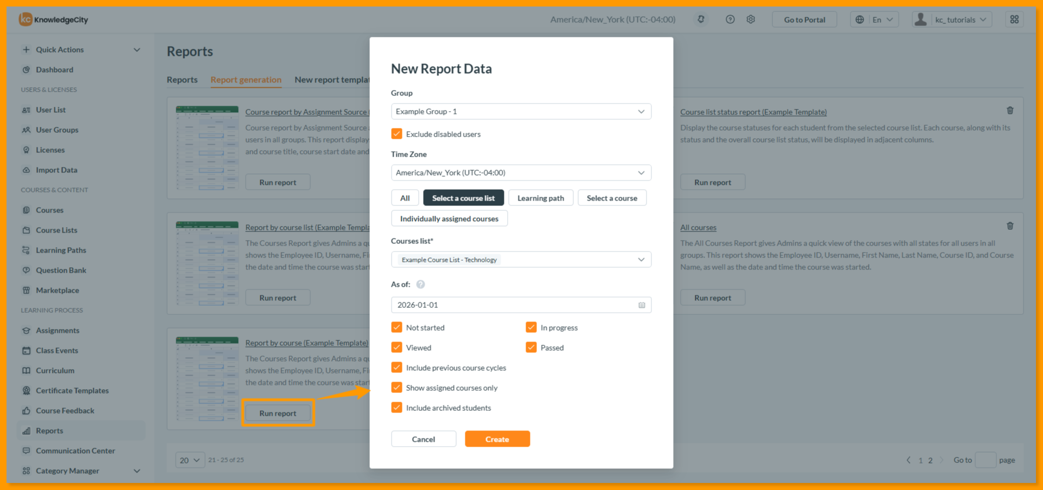This screenshot has height=490, width=1043.
Task: Click the globe language icon
Action: [x=860, y=20]
